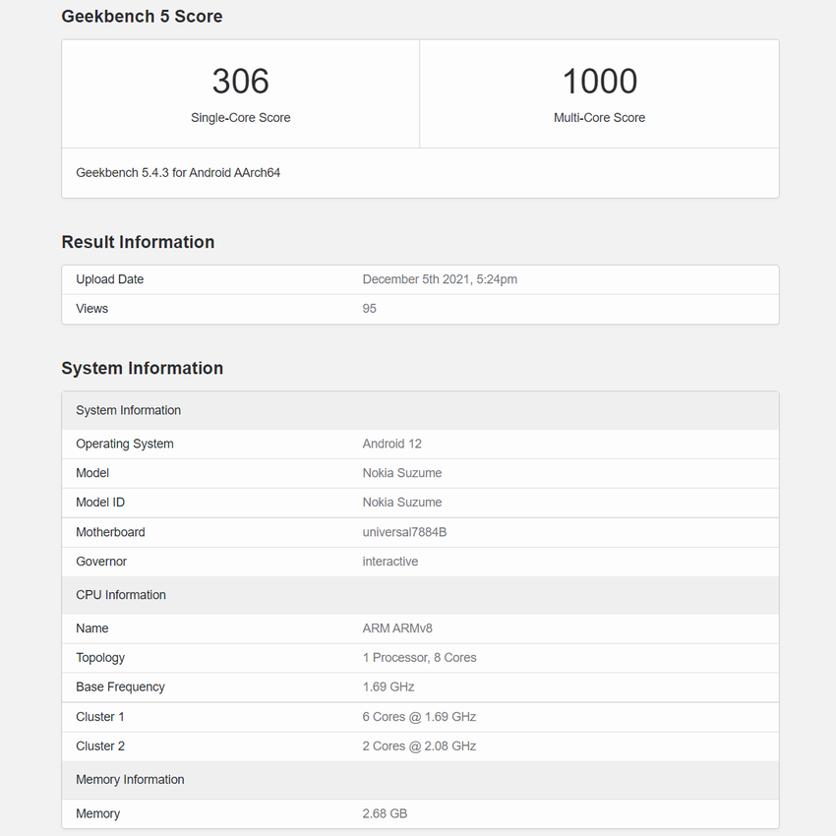Click the Views count 95
This screenshot has height=836, width=836.
point(369,309)
